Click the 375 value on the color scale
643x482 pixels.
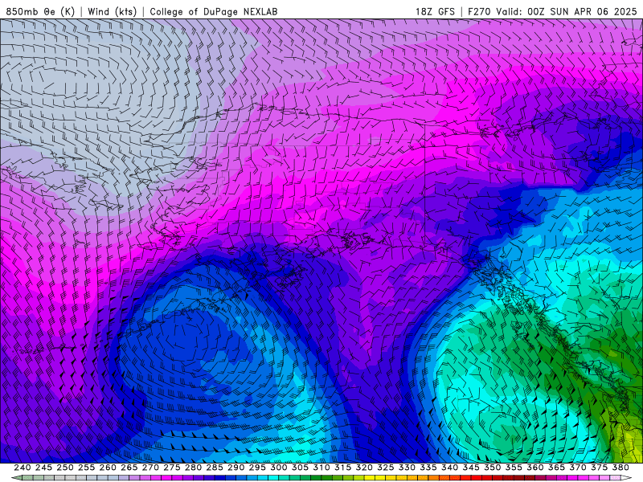599,468
